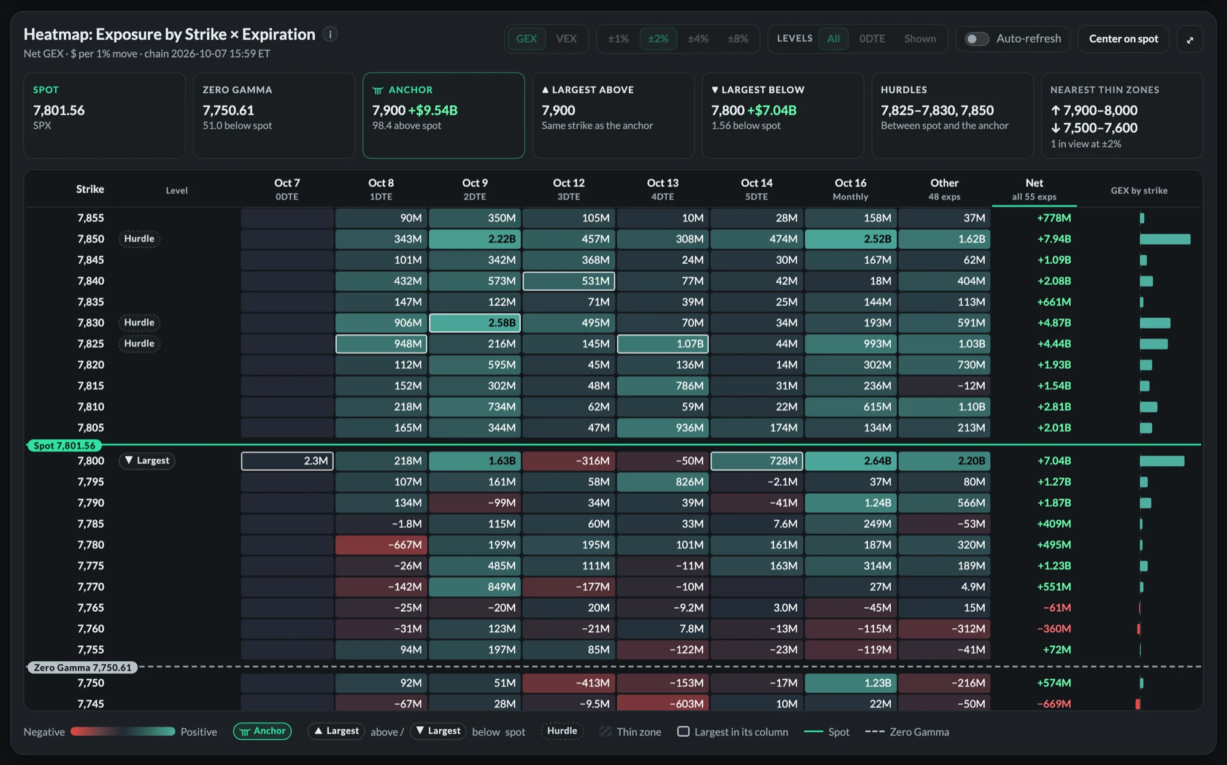Show All levels
Screen dimensions: 1227x765
tap(833, 39)
